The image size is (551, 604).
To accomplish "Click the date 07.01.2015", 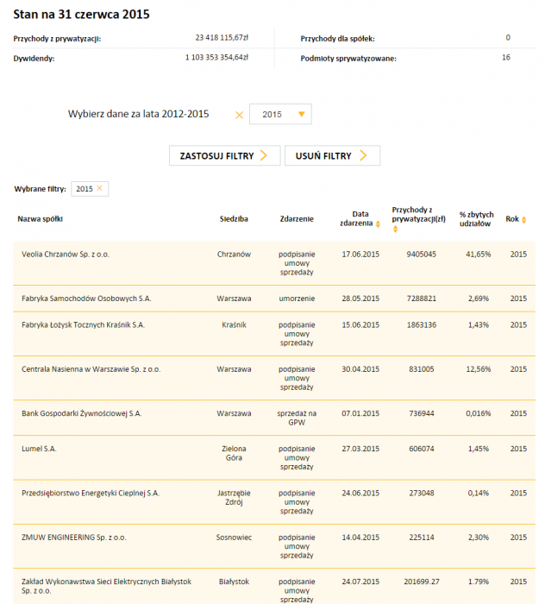I will tap(360, 413).
